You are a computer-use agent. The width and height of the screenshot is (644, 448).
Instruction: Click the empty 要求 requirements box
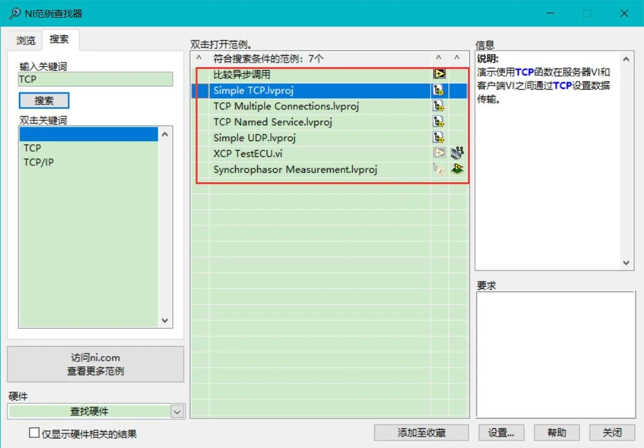[556, 355]
